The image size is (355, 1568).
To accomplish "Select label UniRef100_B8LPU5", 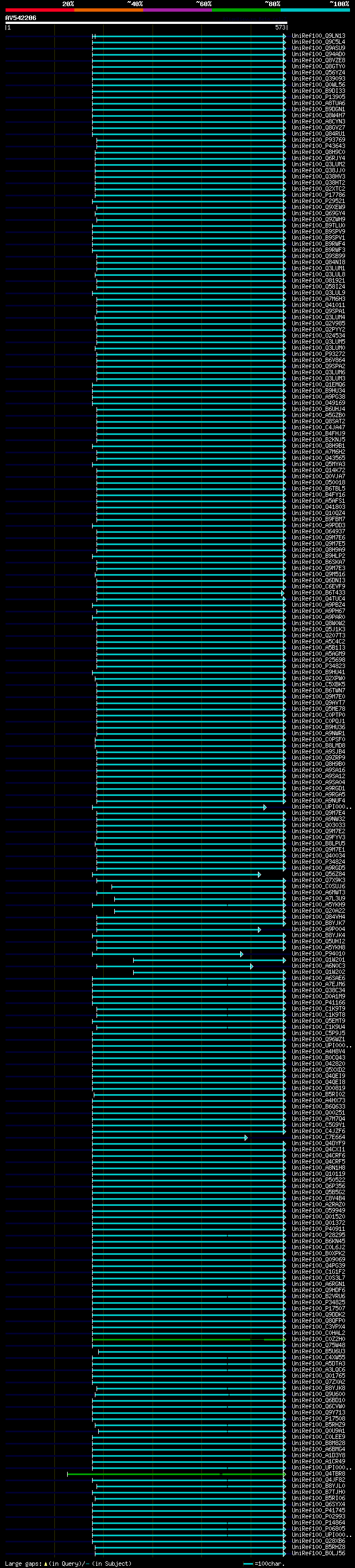I will (x=318, y=843).
